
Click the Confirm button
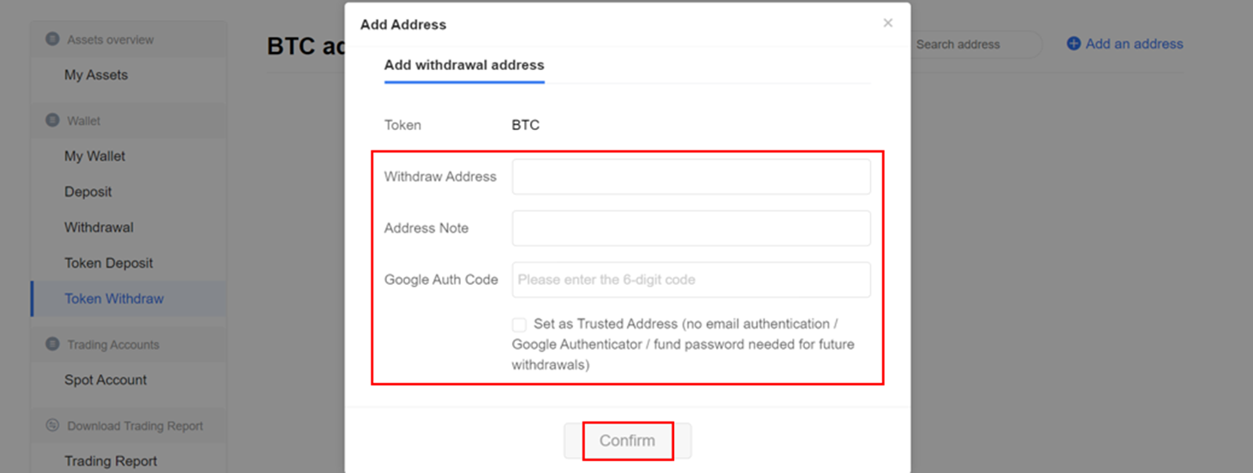click(627, 440)
